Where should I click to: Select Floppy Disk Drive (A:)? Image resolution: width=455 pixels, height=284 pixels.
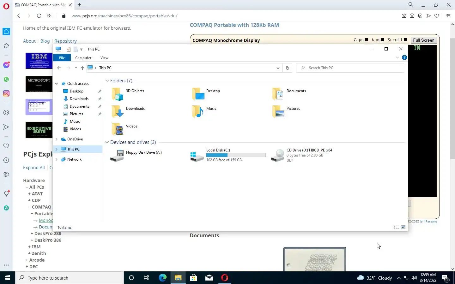point(136,155)
